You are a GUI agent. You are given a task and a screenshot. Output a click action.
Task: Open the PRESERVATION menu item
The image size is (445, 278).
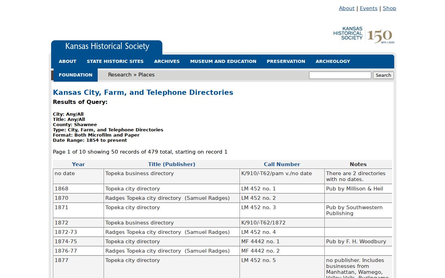click(x=286, y=61)
